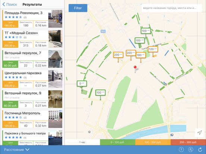
Task: Select the green 0 - 100 руб. legend
Action: (118, 142)
